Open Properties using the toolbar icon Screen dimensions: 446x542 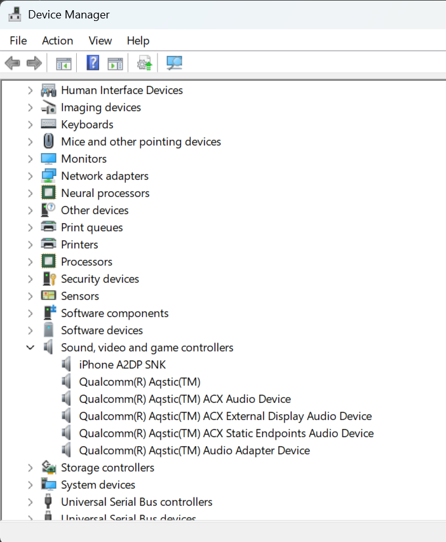click(115, 63)
